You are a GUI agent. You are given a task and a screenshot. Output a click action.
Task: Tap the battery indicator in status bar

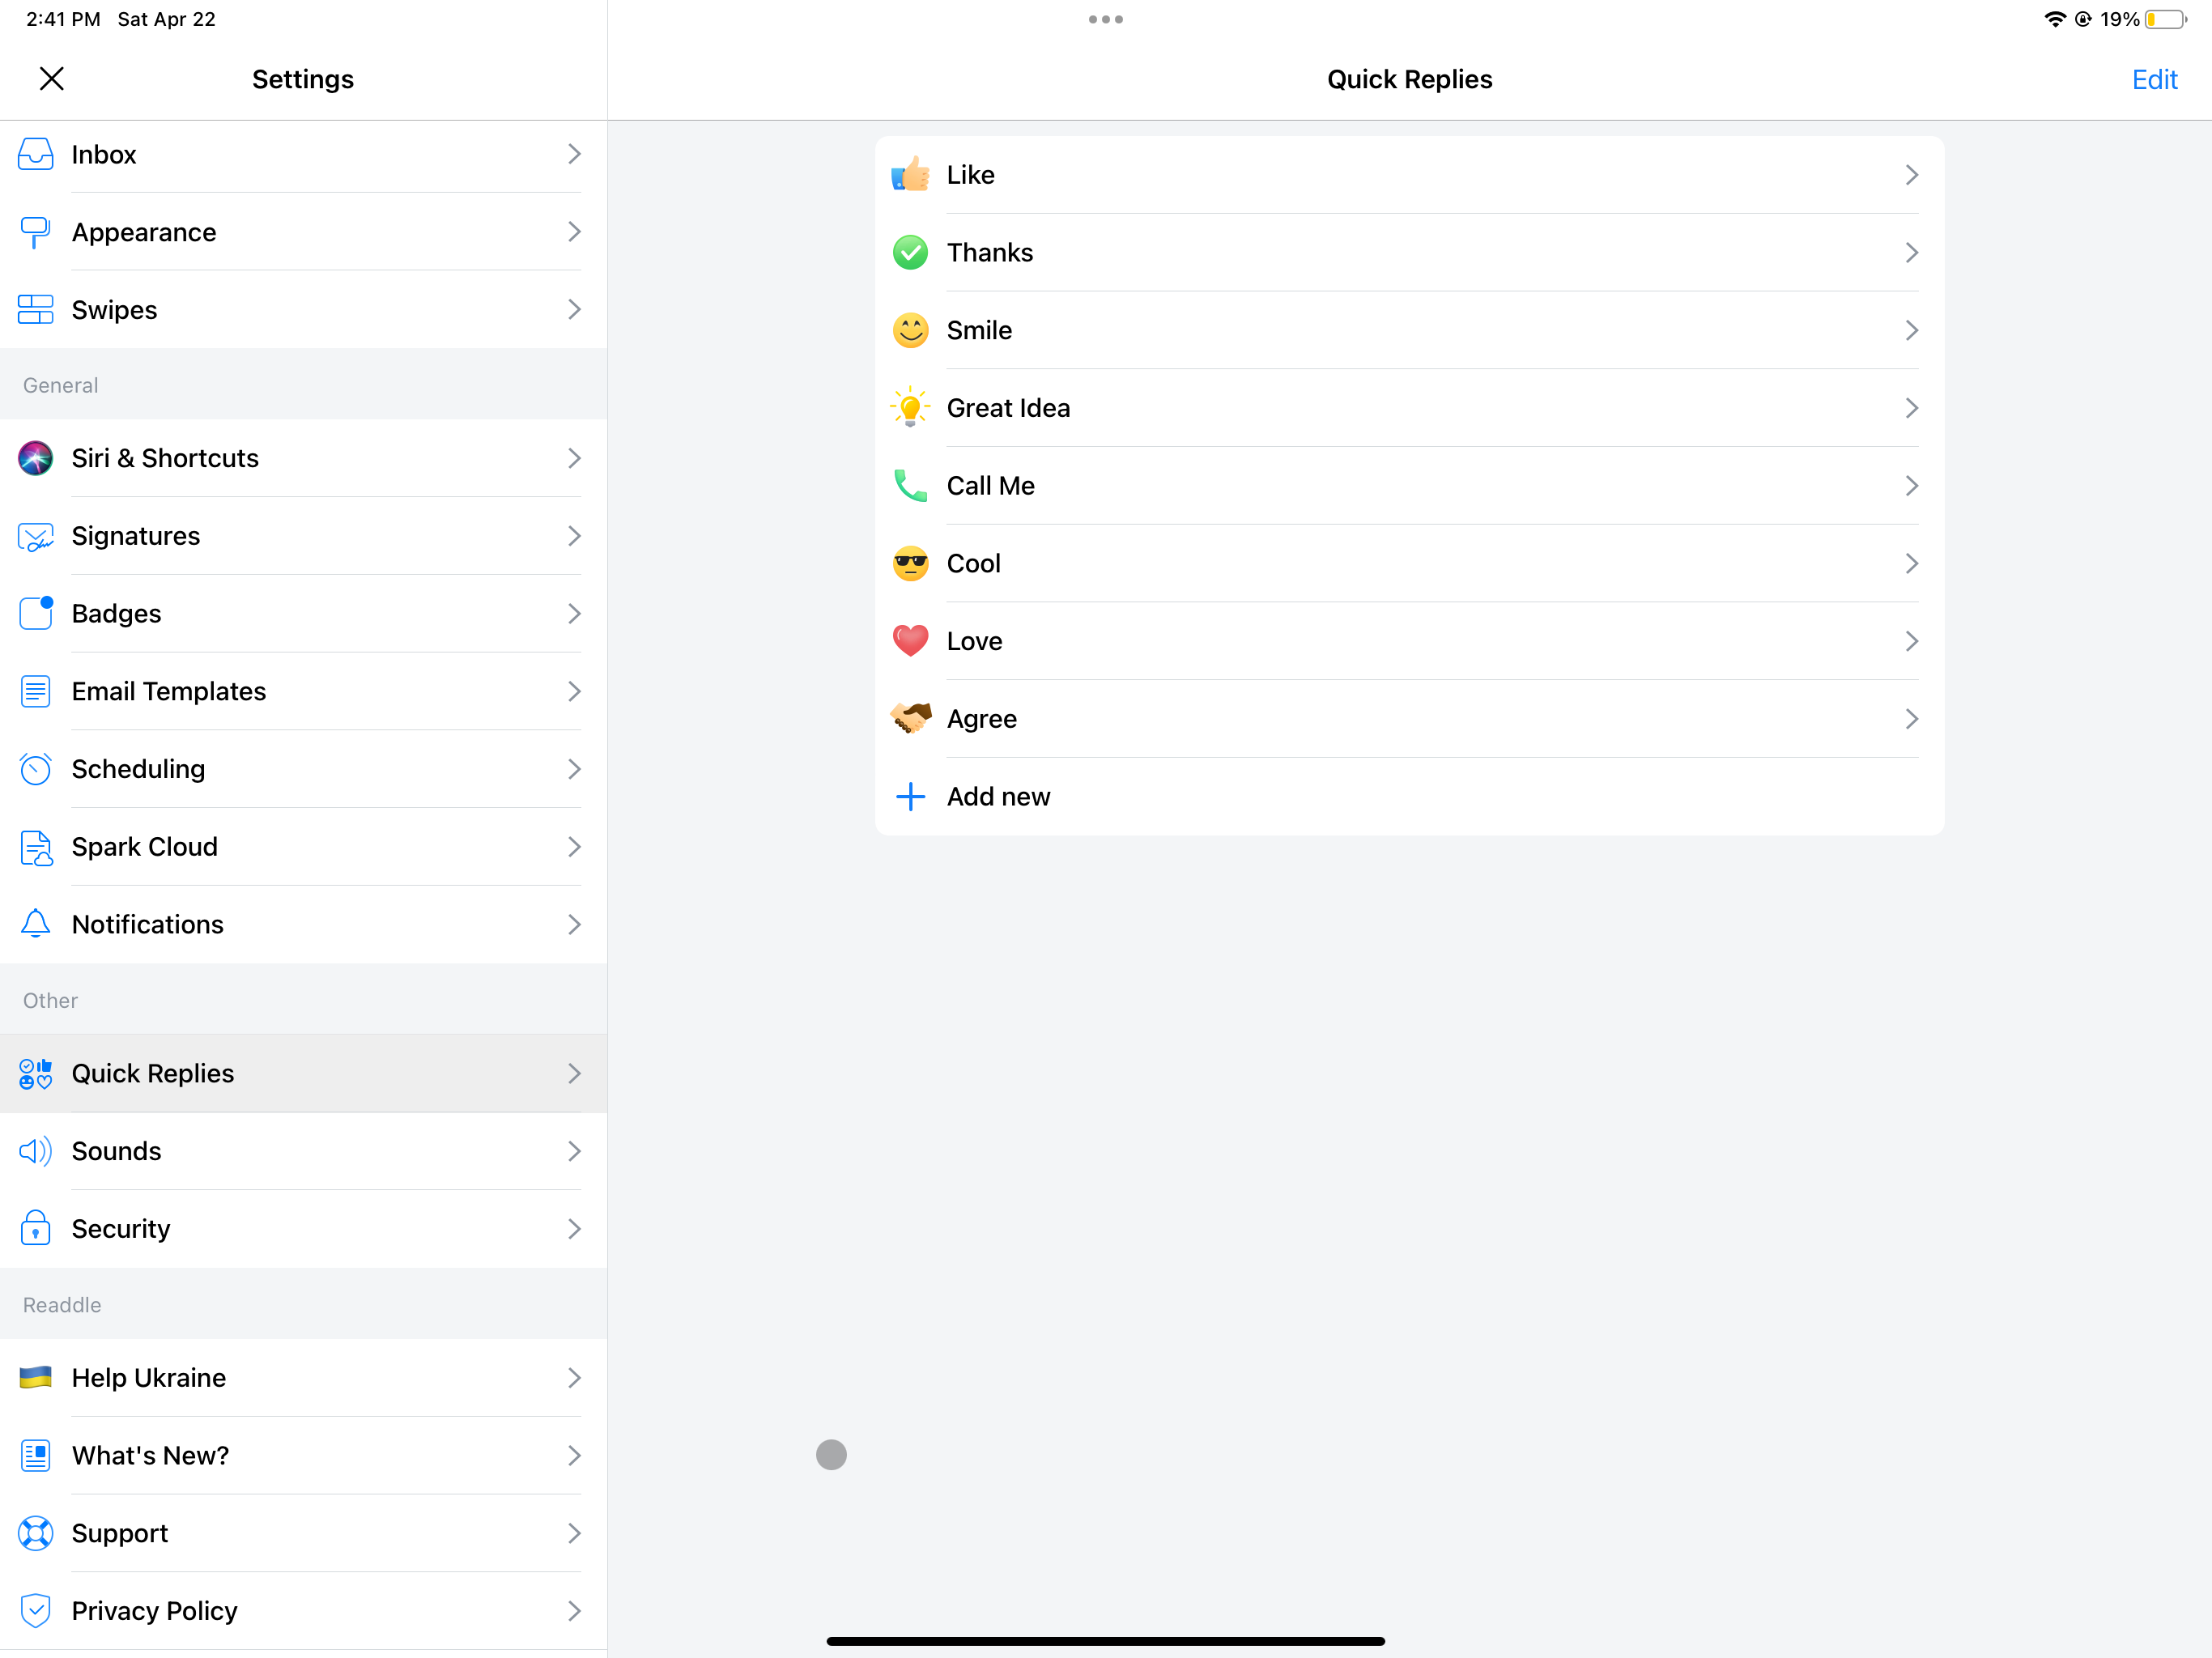pyautogui.click(x=2165, y=19)
